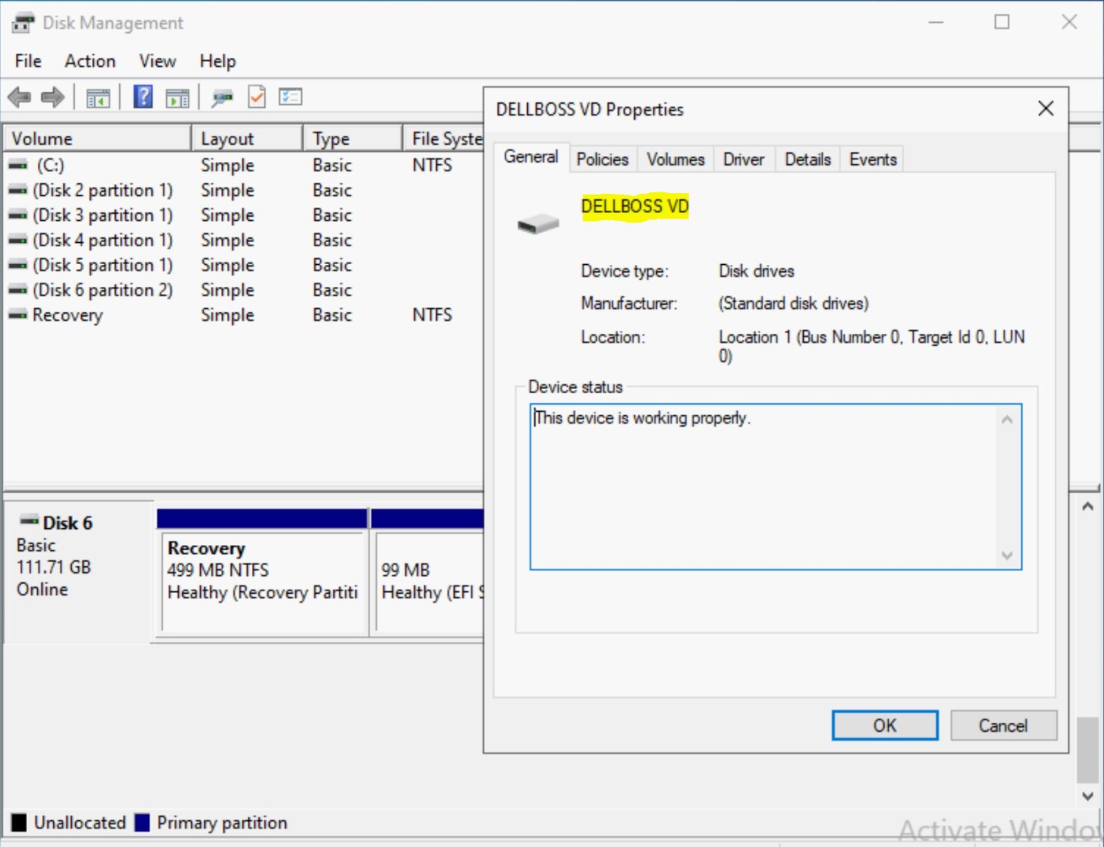The image size is (1104, 847).
Task: Click the Connect/Rescan disk toolbar icon
Action: click(x=222, y=98)
